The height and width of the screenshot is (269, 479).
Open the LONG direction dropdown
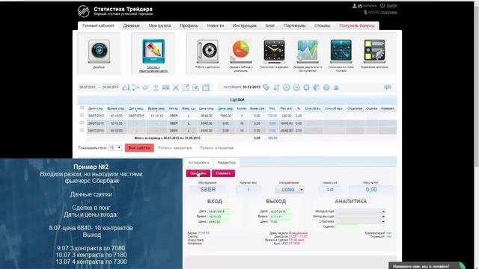289,190
